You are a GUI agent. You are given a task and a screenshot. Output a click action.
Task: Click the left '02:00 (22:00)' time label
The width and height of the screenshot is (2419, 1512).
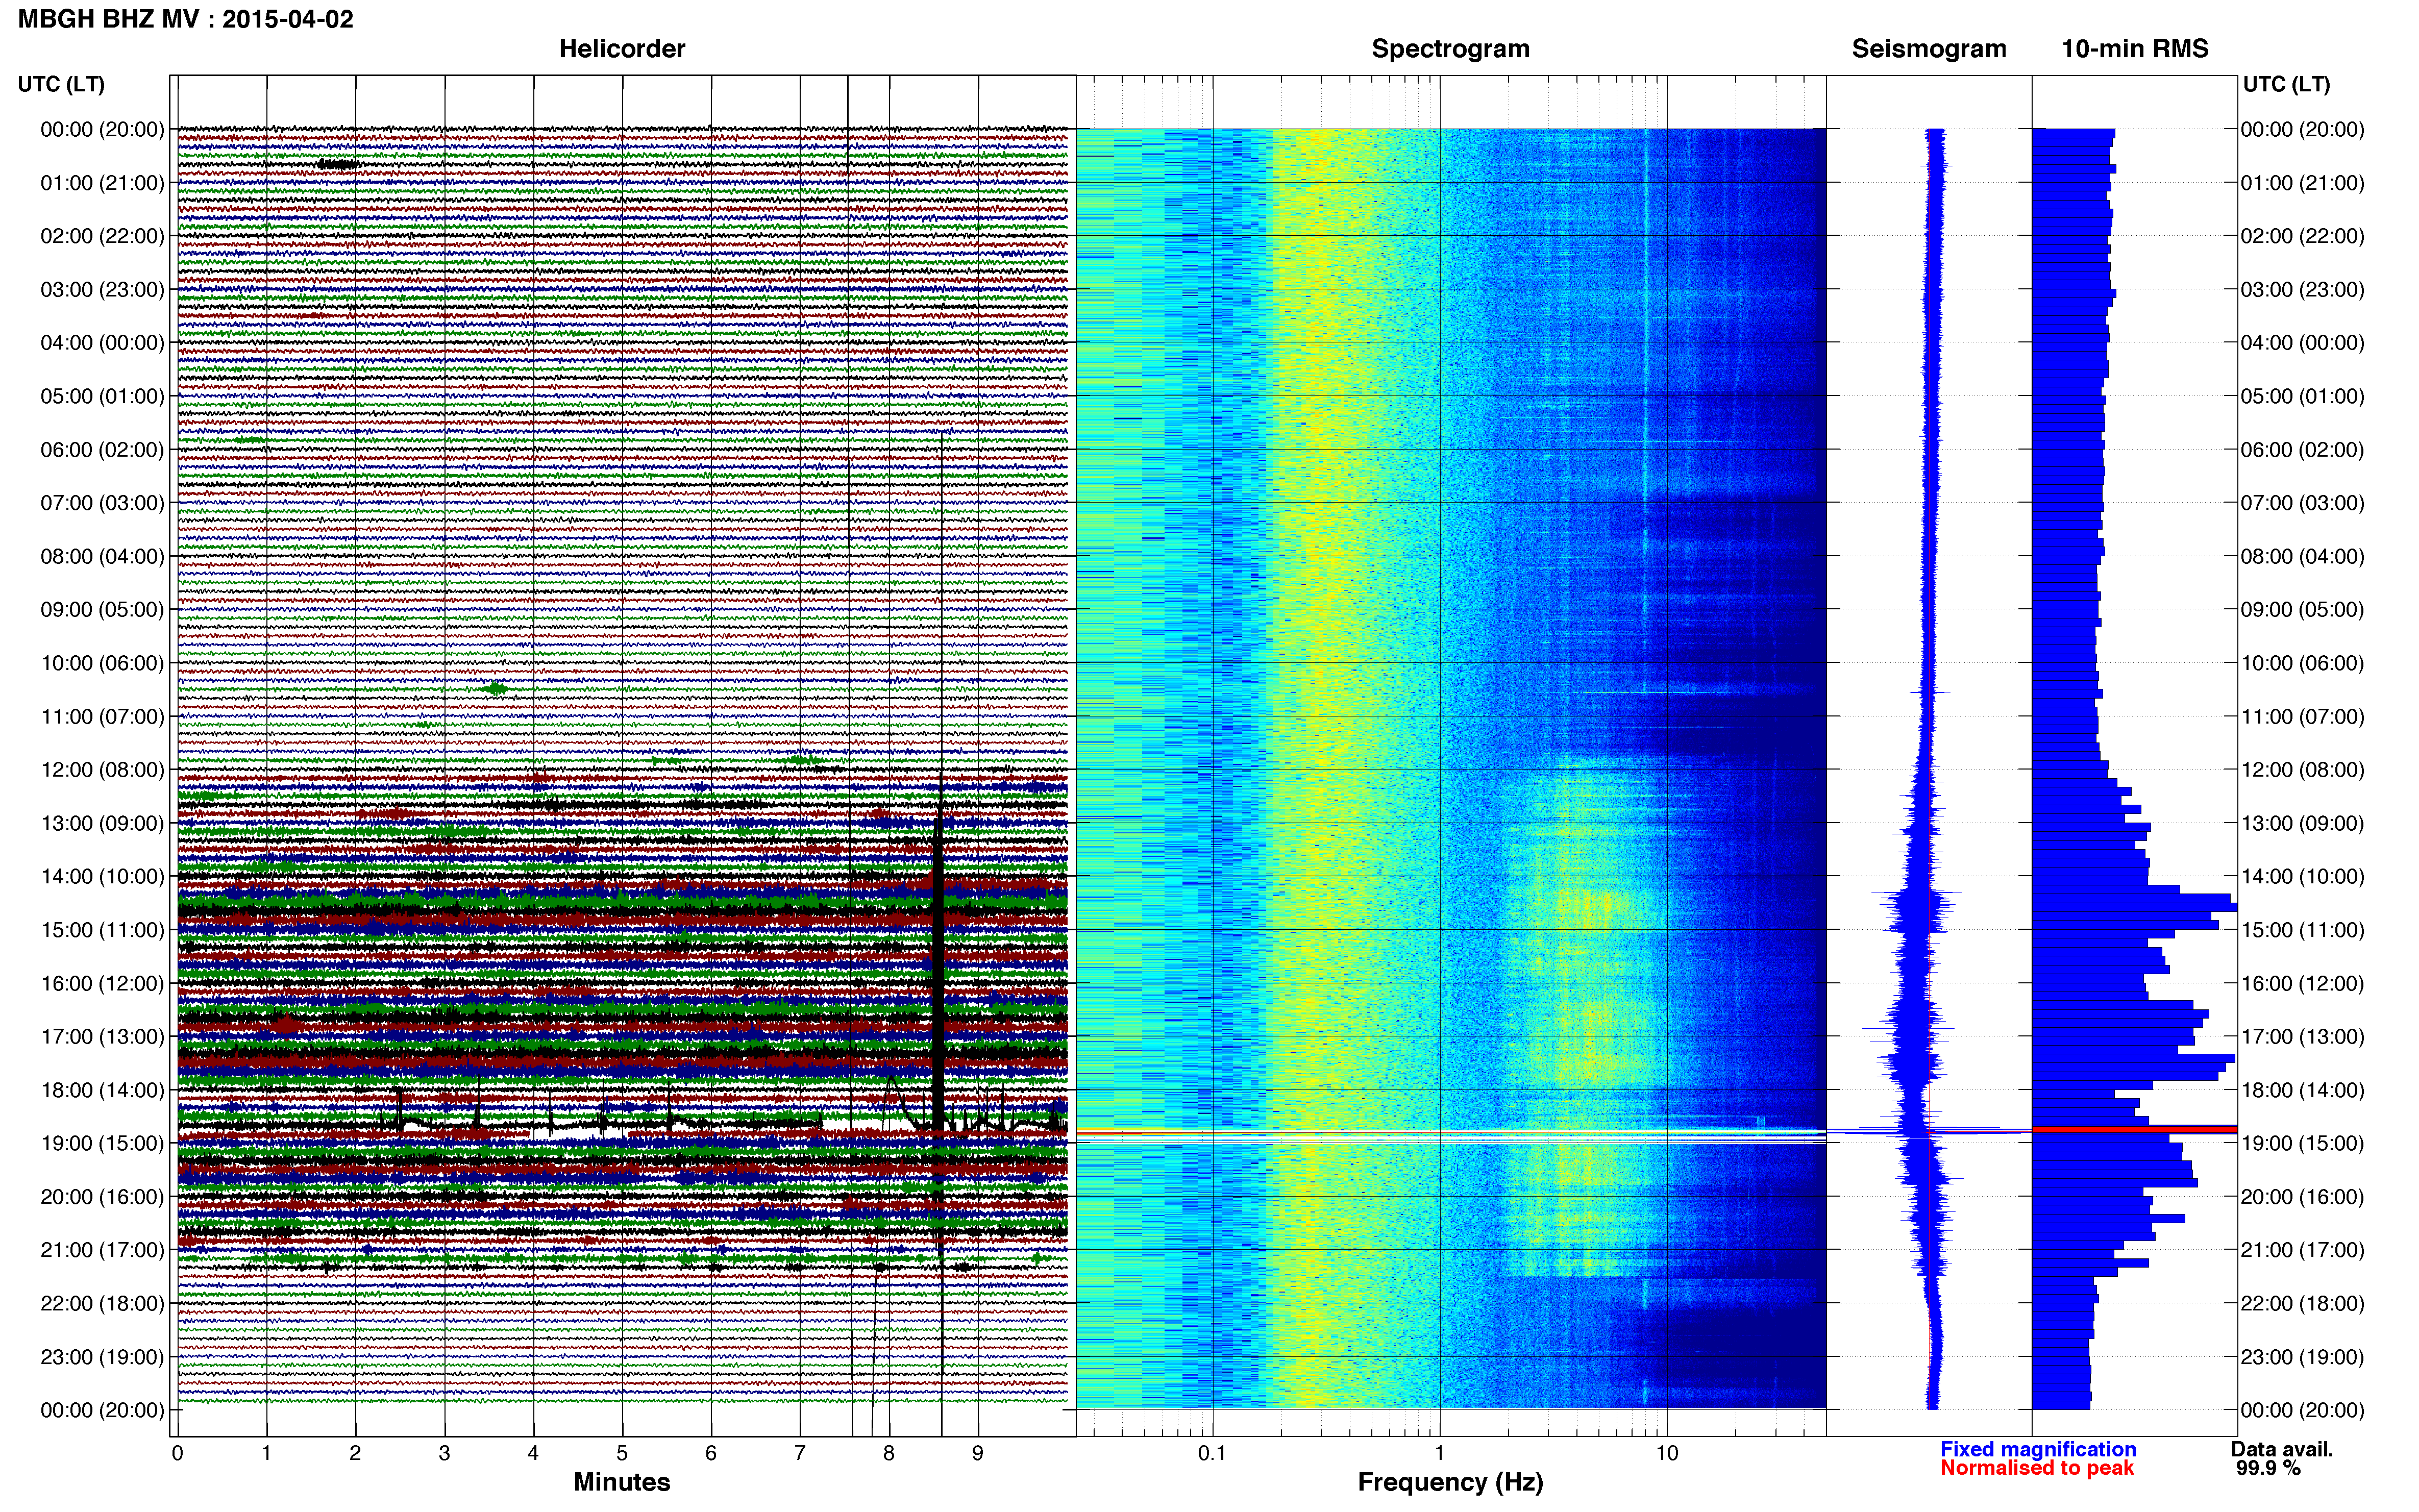click(x=102, y=236)
